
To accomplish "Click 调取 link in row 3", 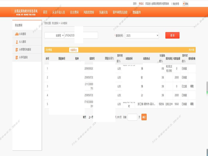I will pyautogui.click(x=192, y=86).
